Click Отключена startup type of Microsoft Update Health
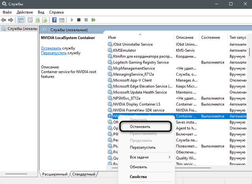This screenshot has height=184, width=252. click(x=238, y=92)
